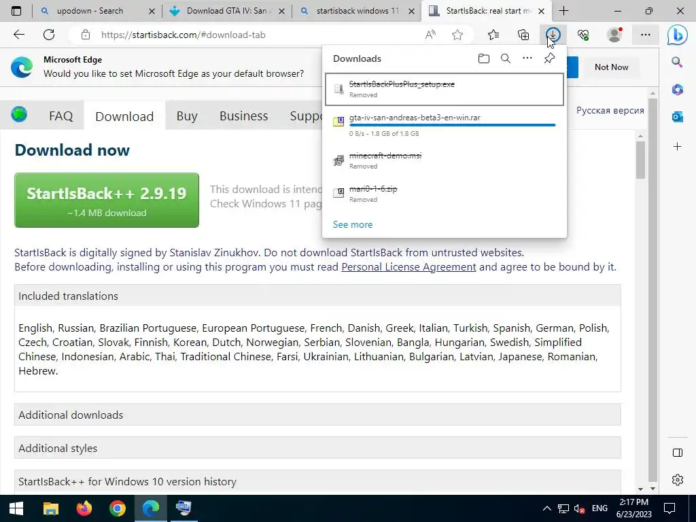Click the muted volume tray icon
Screen dimensions: 696x522
pyautogui.click(x=579, y=508)
